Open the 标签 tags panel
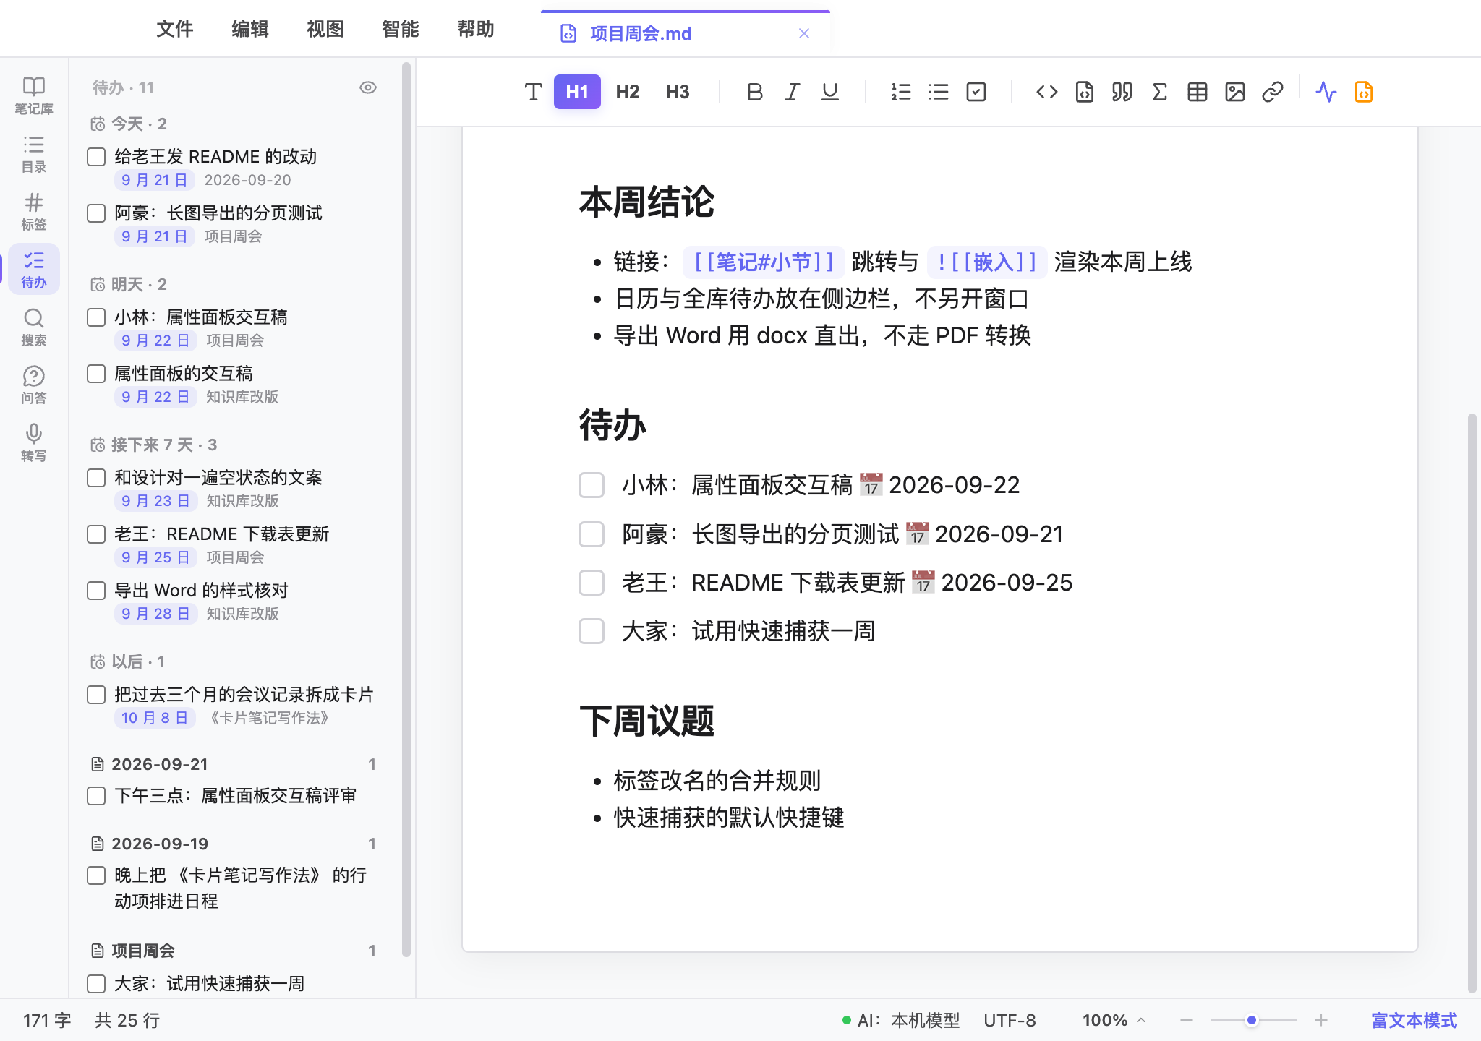1481x1041 pixels. 33,211
